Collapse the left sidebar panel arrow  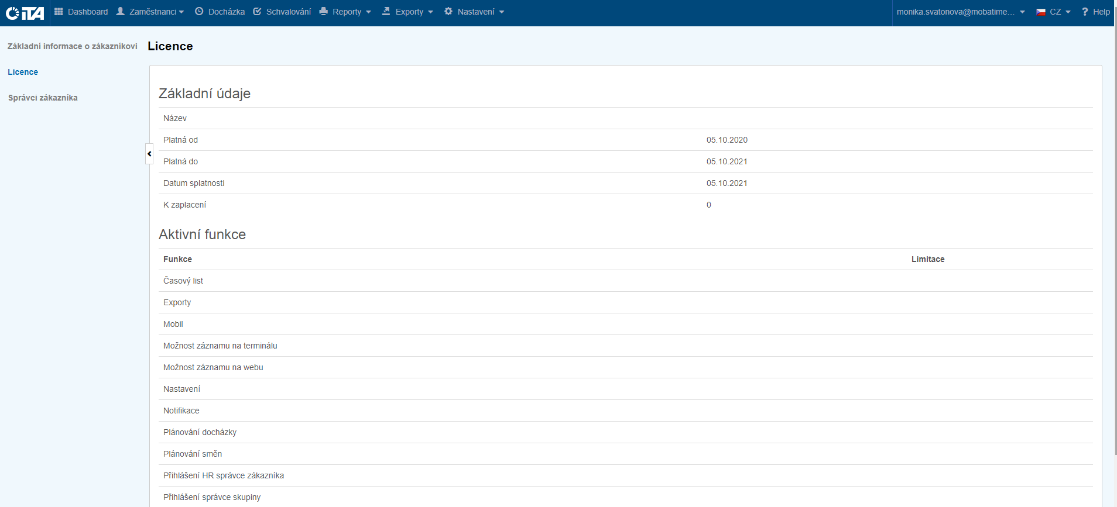tap(149, 154)
